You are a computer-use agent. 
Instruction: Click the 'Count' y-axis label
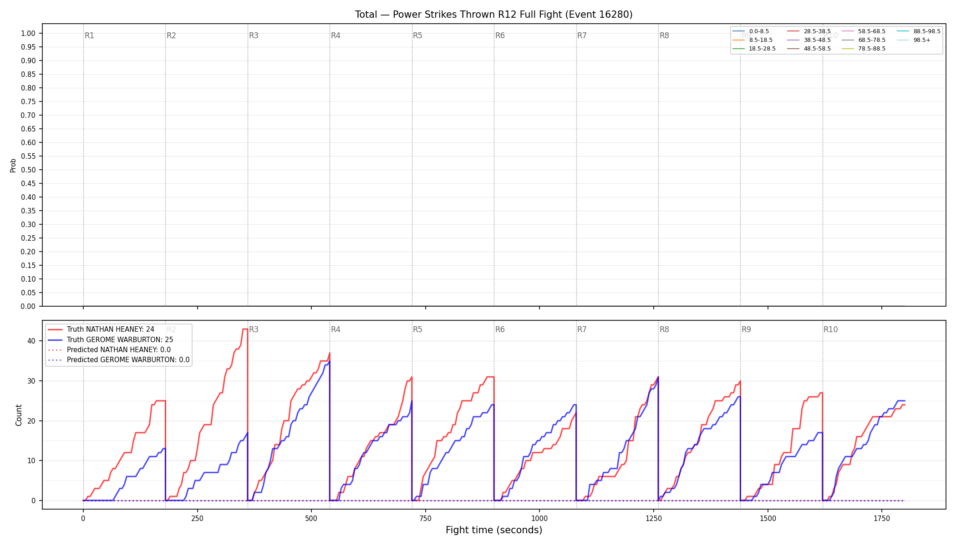pyautogui.click(x=19, y=415)
